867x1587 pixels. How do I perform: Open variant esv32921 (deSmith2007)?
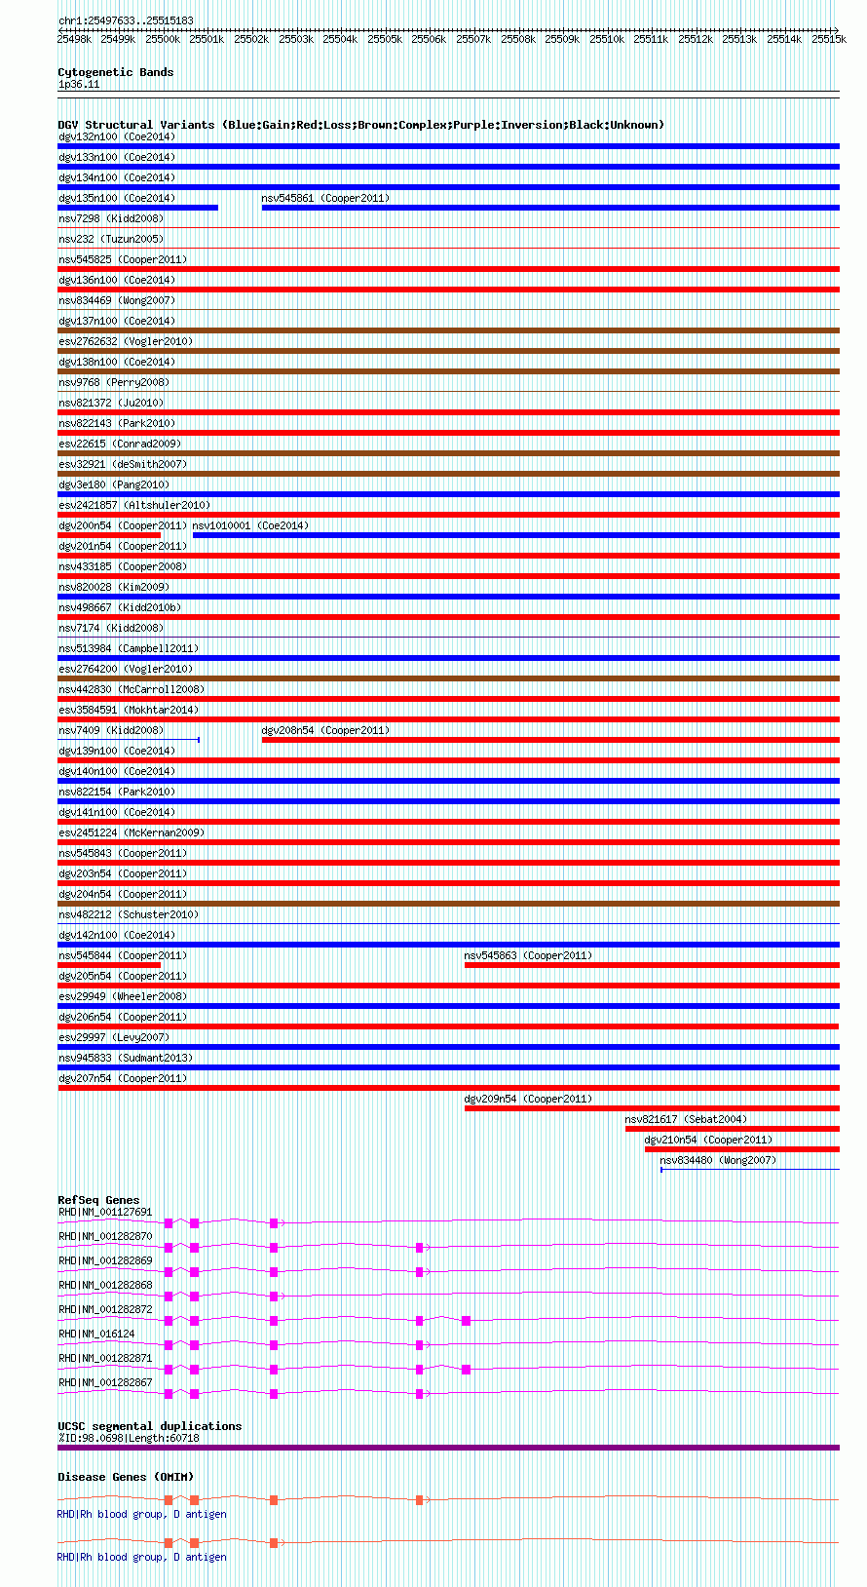(123, 464)
